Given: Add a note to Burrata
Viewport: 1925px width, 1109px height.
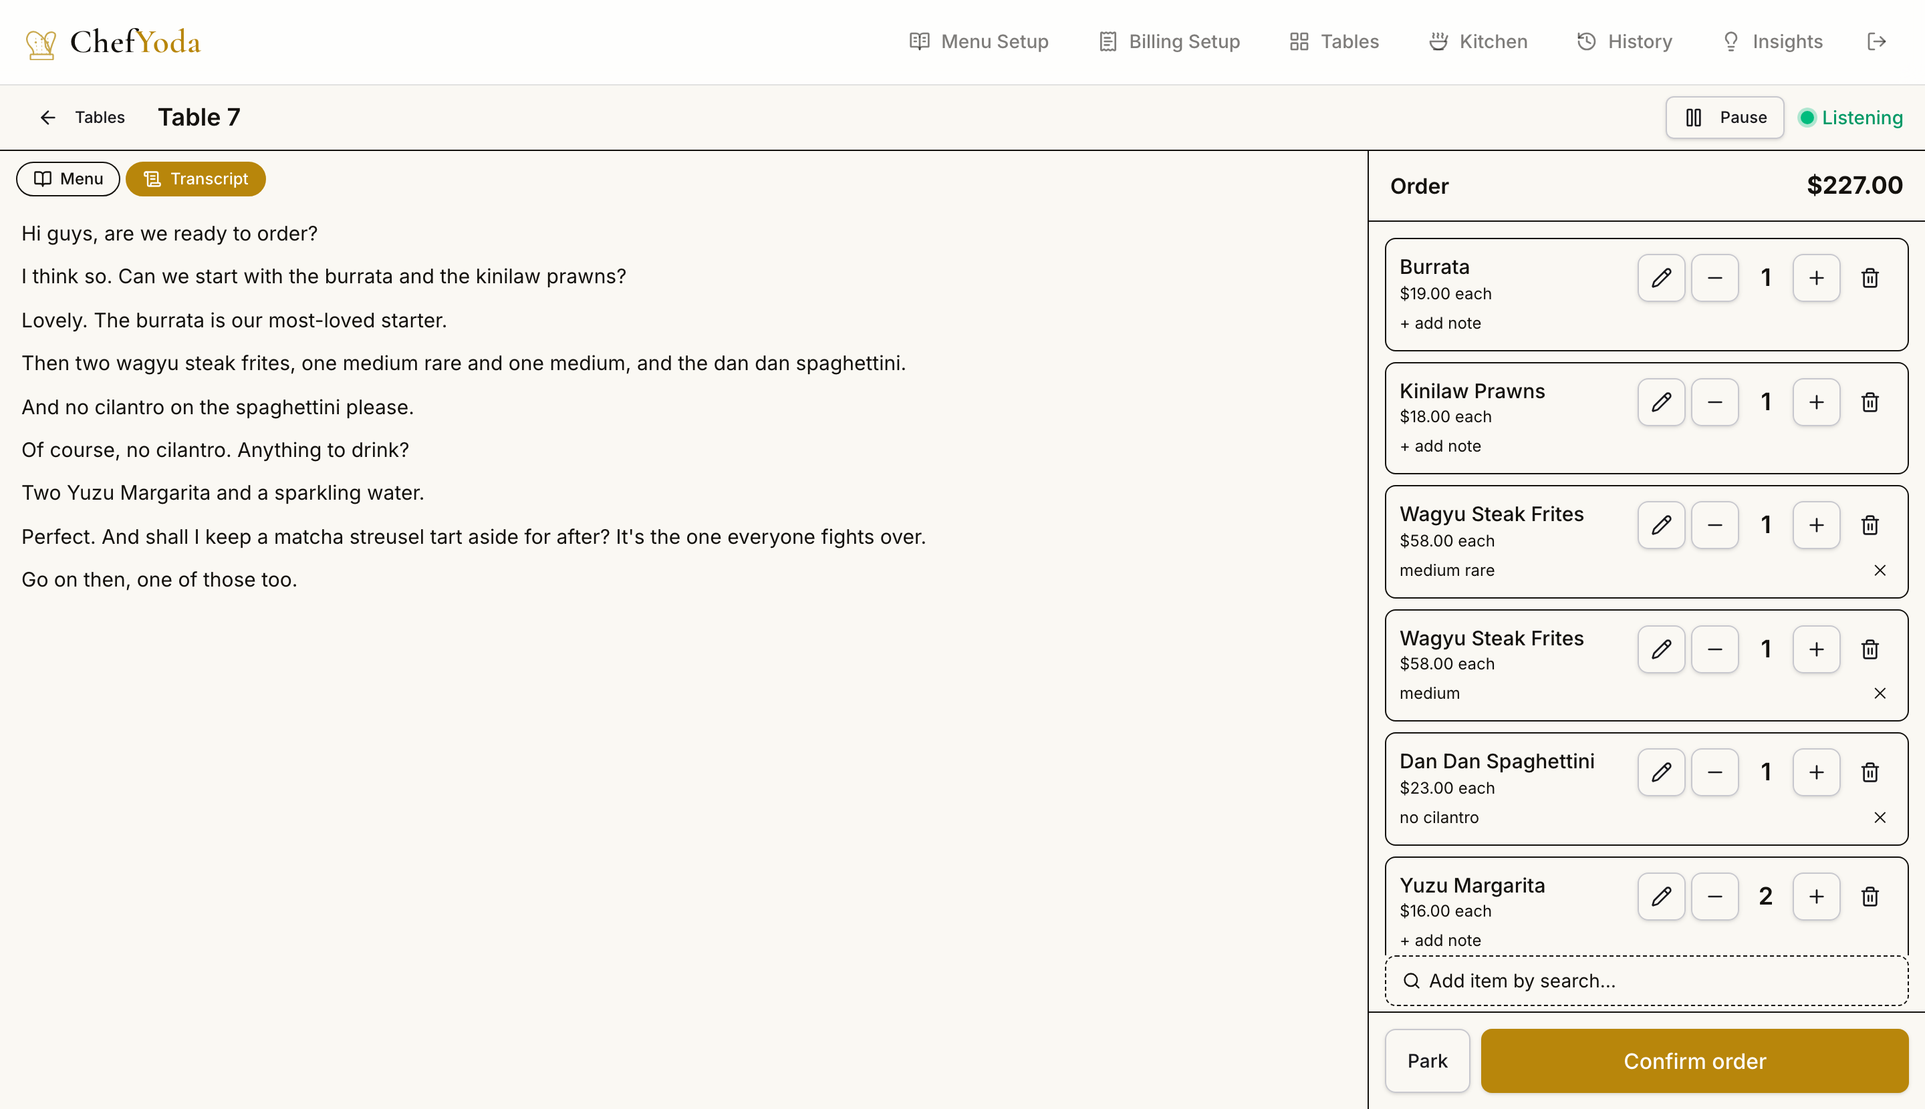Looking at the screenshot, I should click(x=1440, y=323).
